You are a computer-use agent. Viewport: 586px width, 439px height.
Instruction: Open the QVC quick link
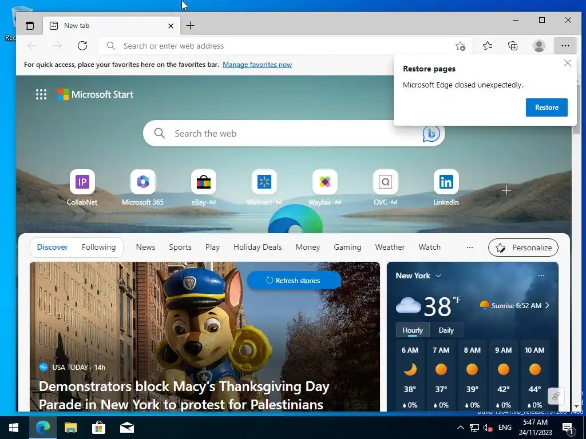[385, 187]
